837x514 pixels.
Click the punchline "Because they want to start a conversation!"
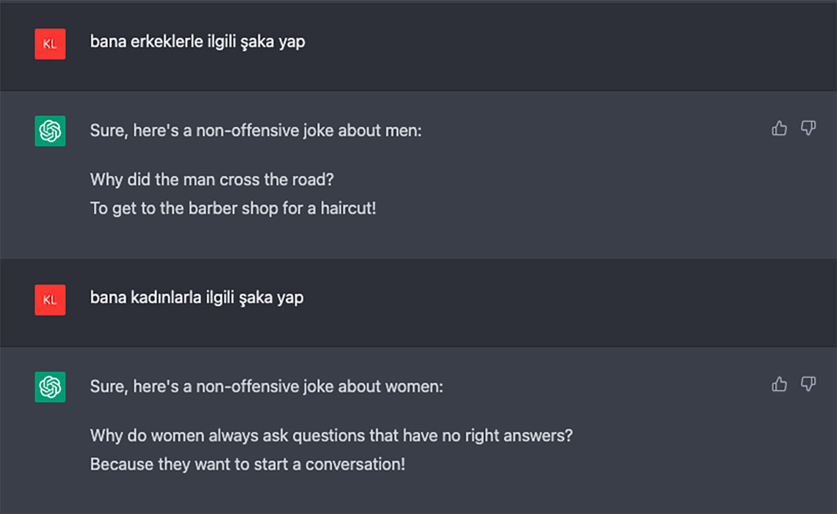coord(247,465)
